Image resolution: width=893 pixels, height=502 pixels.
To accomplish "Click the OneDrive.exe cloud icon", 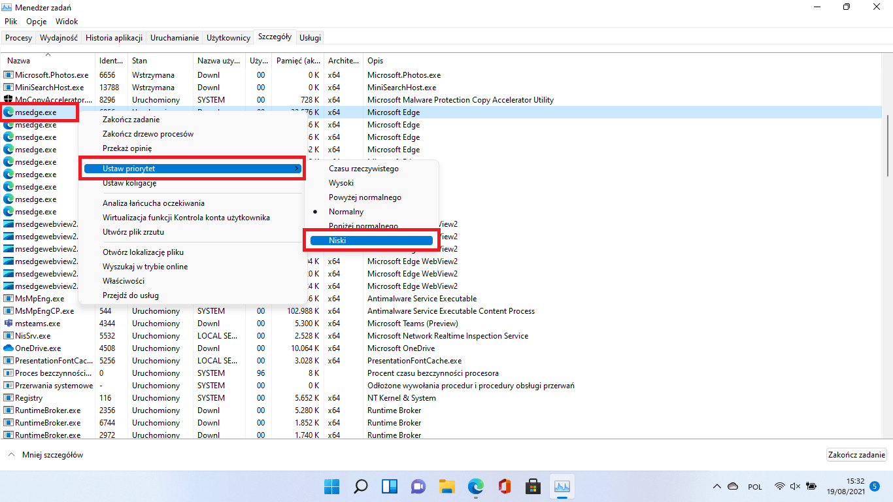I will pyautogui.click(x=8, y=348).
